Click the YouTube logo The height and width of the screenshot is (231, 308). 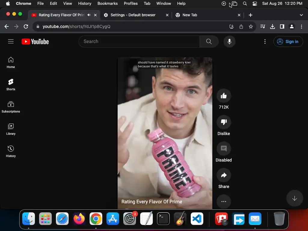35,42
